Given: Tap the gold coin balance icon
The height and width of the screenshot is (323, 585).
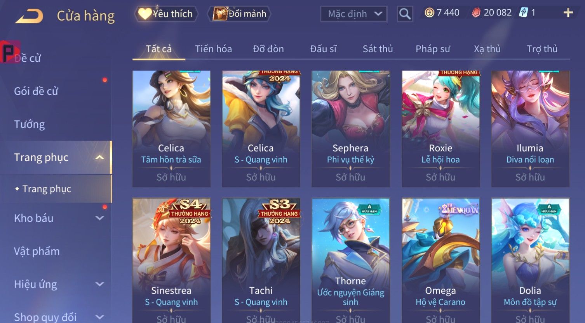Looking at the screenshot, I should (429, 13).
